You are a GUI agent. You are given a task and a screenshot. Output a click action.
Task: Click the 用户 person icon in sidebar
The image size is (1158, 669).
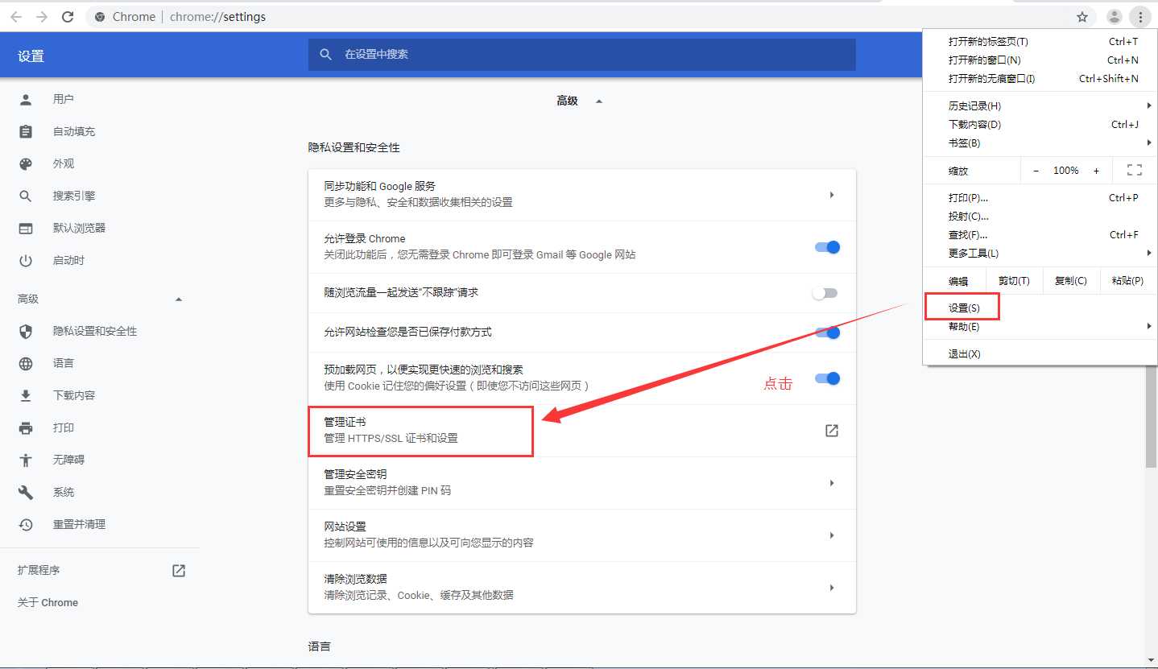pos(26,99)
